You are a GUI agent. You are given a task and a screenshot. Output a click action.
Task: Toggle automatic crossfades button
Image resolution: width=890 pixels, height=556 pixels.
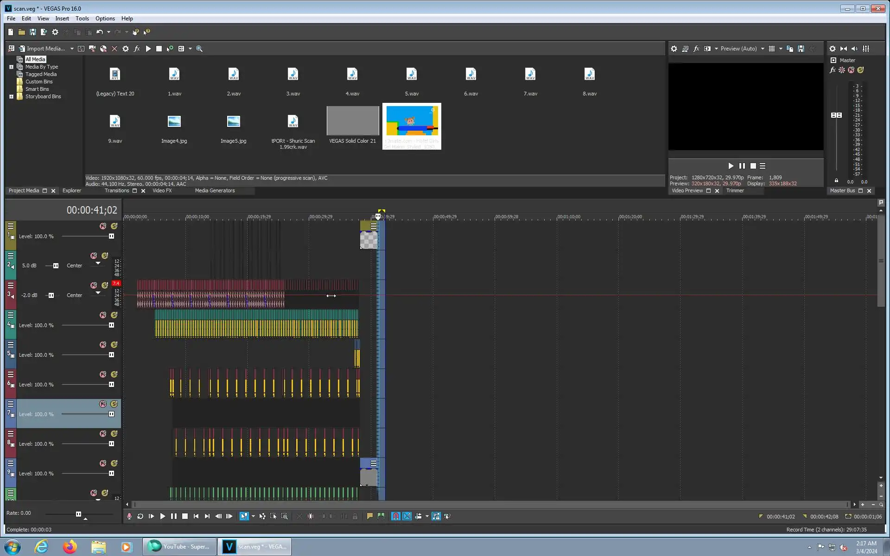407,516
